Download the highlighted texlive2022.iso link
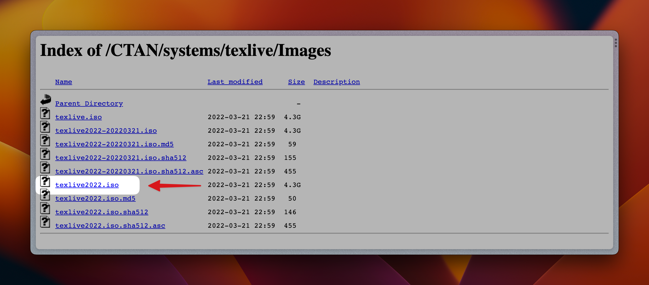The height and width of the screenshot is (285, 649). [x=87, y=185]
